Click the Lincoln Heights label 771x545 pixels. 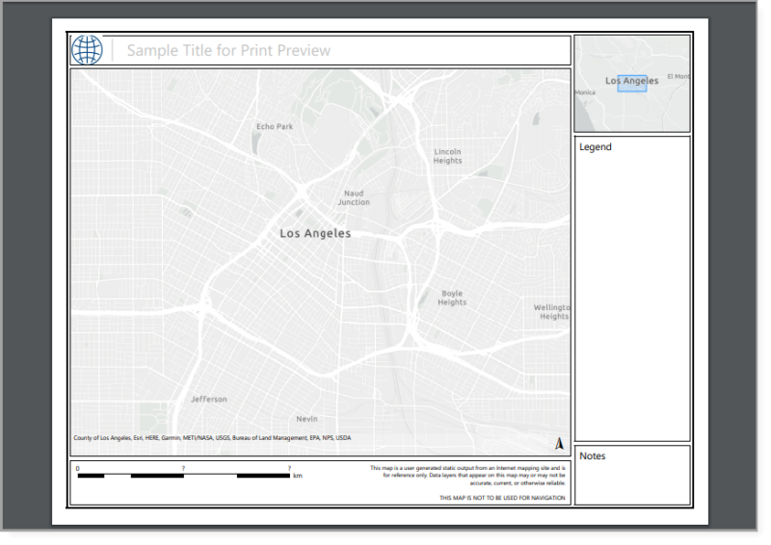(447, 156)
